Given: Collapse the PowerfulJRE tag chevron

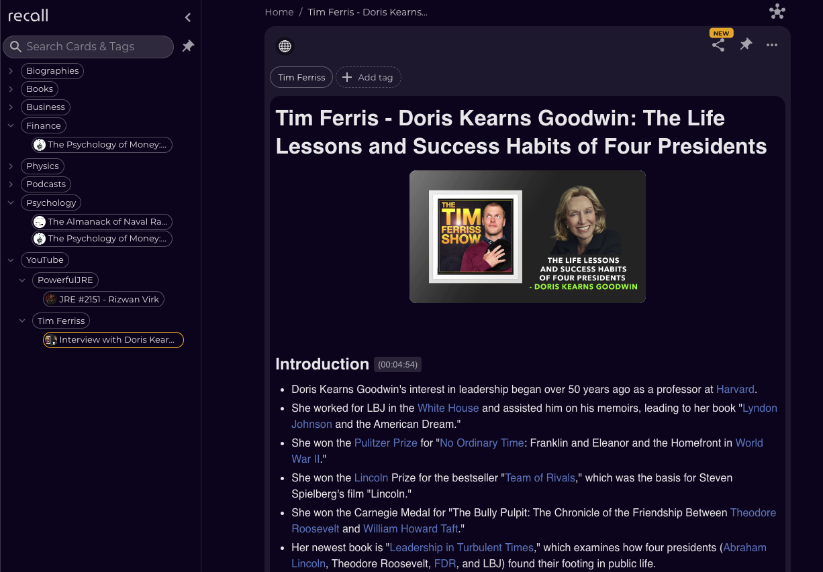Looking at the screenshot, I should pos(22,280).
